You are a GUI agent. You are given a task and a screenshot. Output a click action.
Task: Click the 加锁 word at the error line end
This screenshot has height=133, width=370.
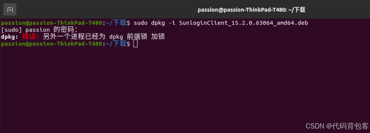[158, 36]
